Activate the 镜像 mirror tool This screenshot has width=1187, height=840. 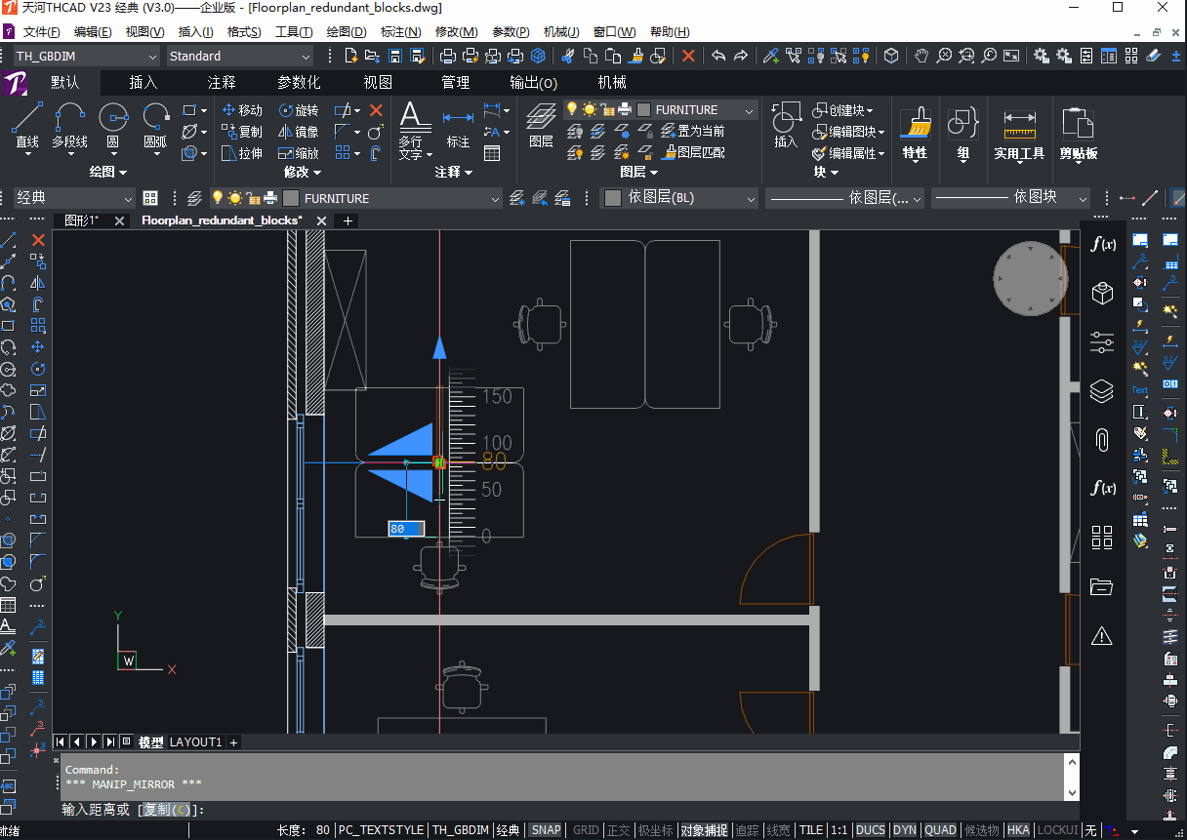[x=298, y=132]
